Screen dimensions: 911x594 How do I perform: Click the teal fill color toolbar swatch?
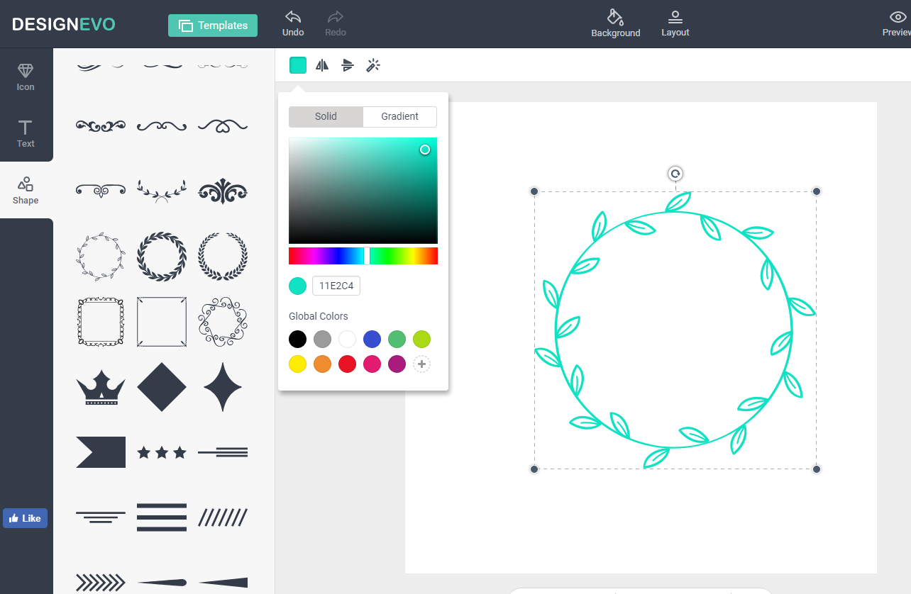(298, 65)
